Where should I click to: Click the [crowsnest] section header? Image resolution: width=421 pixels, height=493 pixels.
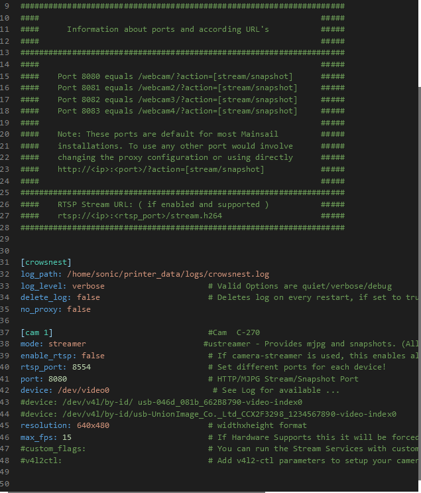(x=46, y=262)
